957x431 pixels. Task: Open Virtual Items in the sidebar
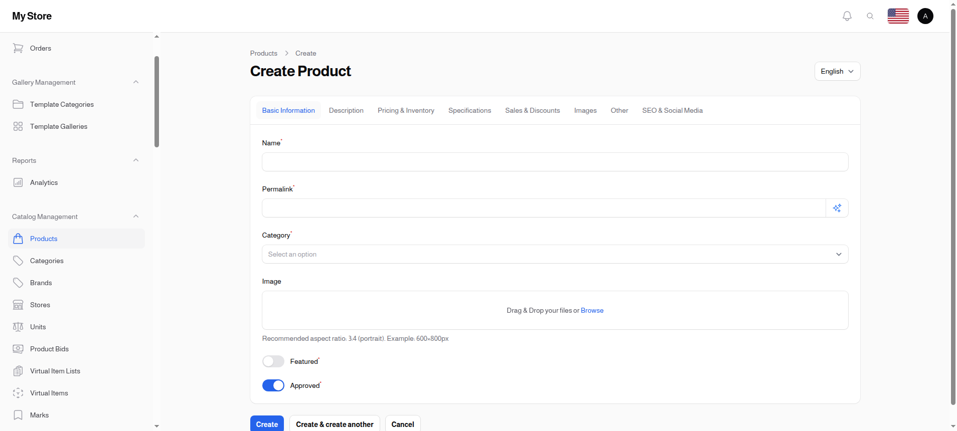pos(76,393)
